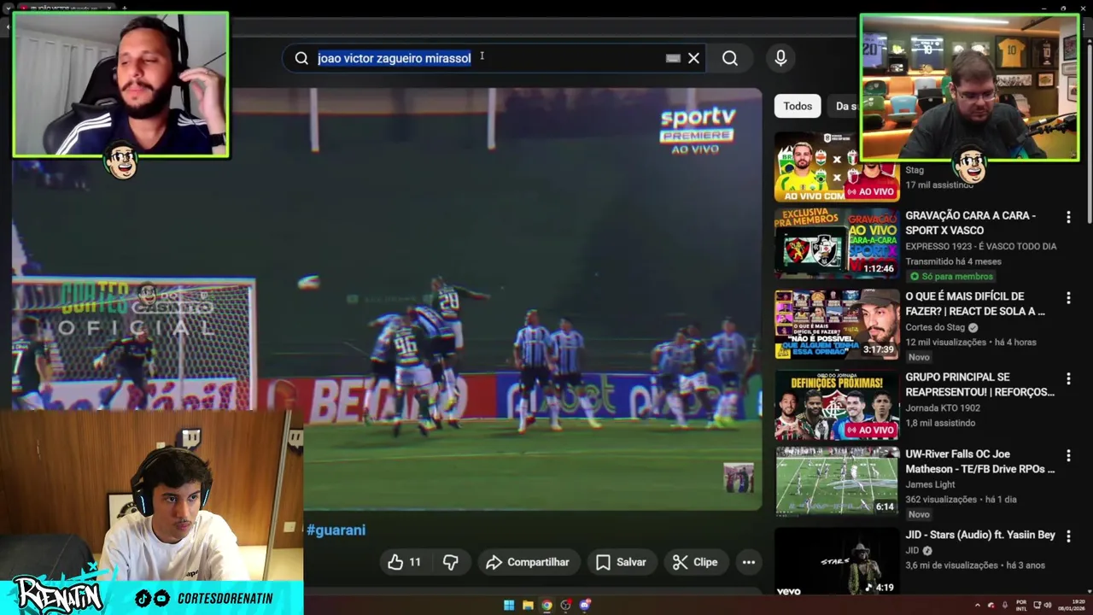Clear the search query with the X
The image size is (1093, 615).
point(693,58)
